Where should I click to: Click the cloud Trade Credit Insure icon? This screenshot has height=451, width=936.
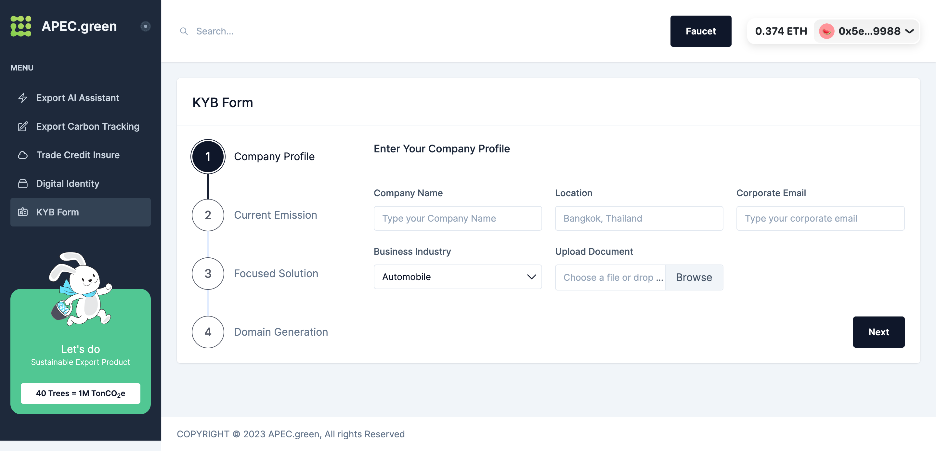23,155
